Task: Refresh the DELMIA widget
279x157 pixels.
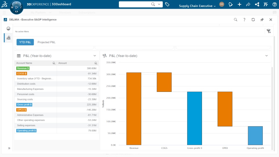Action: pos(253,19)
